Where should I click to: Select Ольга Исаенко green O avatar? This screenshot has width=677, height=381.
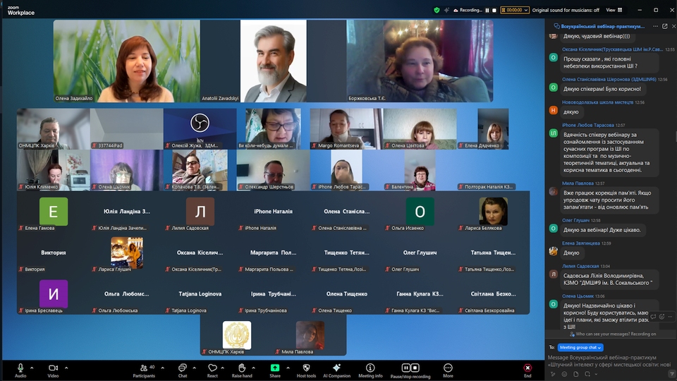[x=420, y=212]
